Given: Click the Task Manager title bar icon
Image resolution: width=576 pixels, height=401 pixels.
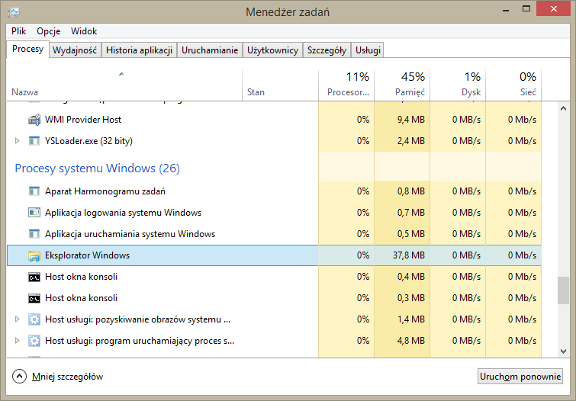Looking at the screenshot, I should 14,12.
